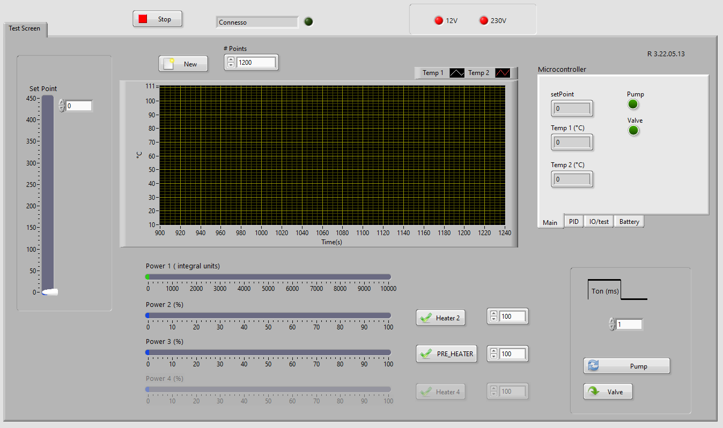Click the red Stop button
The image size is (723, 428).
tap(157, 19)
